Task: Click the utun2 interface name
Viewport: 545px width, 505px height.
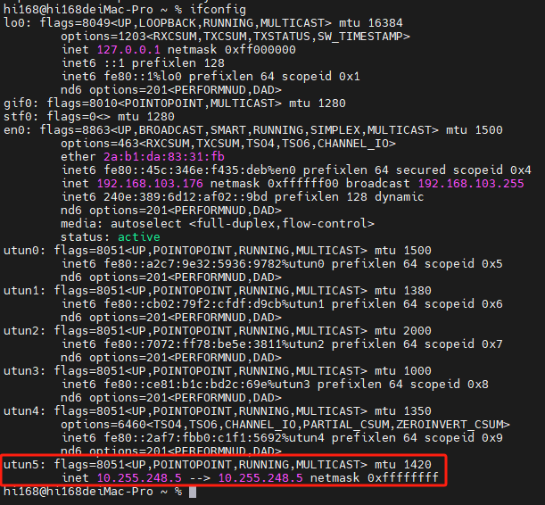Action: tap(24, 330)
